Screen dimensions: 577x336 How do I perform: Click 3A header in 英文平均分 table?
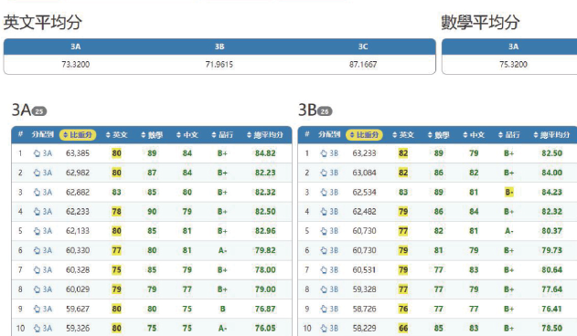point(75,47)
